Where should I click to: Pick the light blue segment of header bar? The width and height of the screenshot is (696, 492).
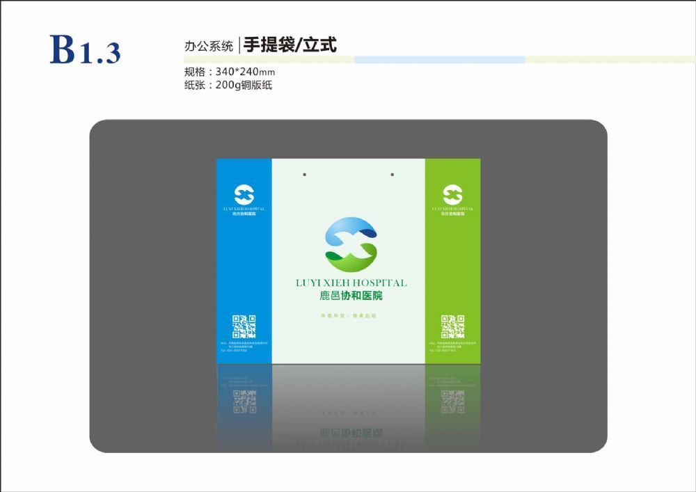click(x=439, y=60)
